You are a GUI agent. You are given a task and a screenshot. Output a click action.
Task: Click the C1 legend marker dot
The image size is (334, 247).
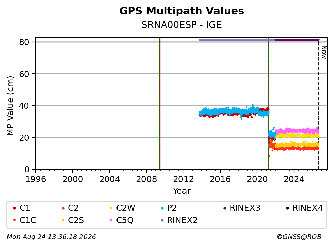pyautogui.click(x=14, y=208)
